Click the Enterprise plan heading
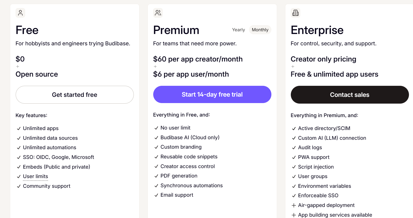The width and height of the screenshot is (413, 218). pyautogui.click(x=317, y=30)
